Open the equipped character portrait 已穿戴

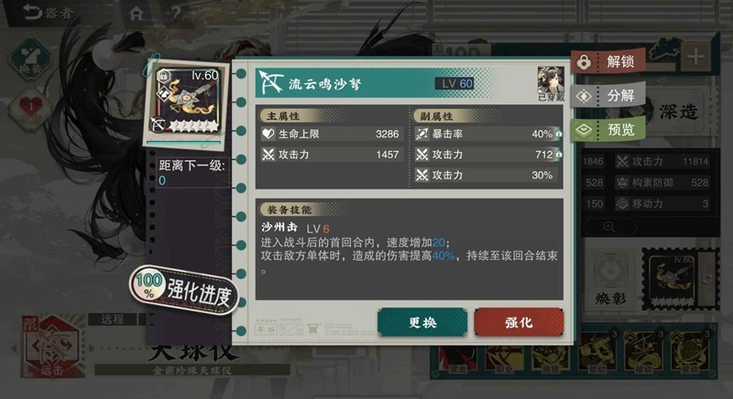pyautogui.click(x=551, y=83)
